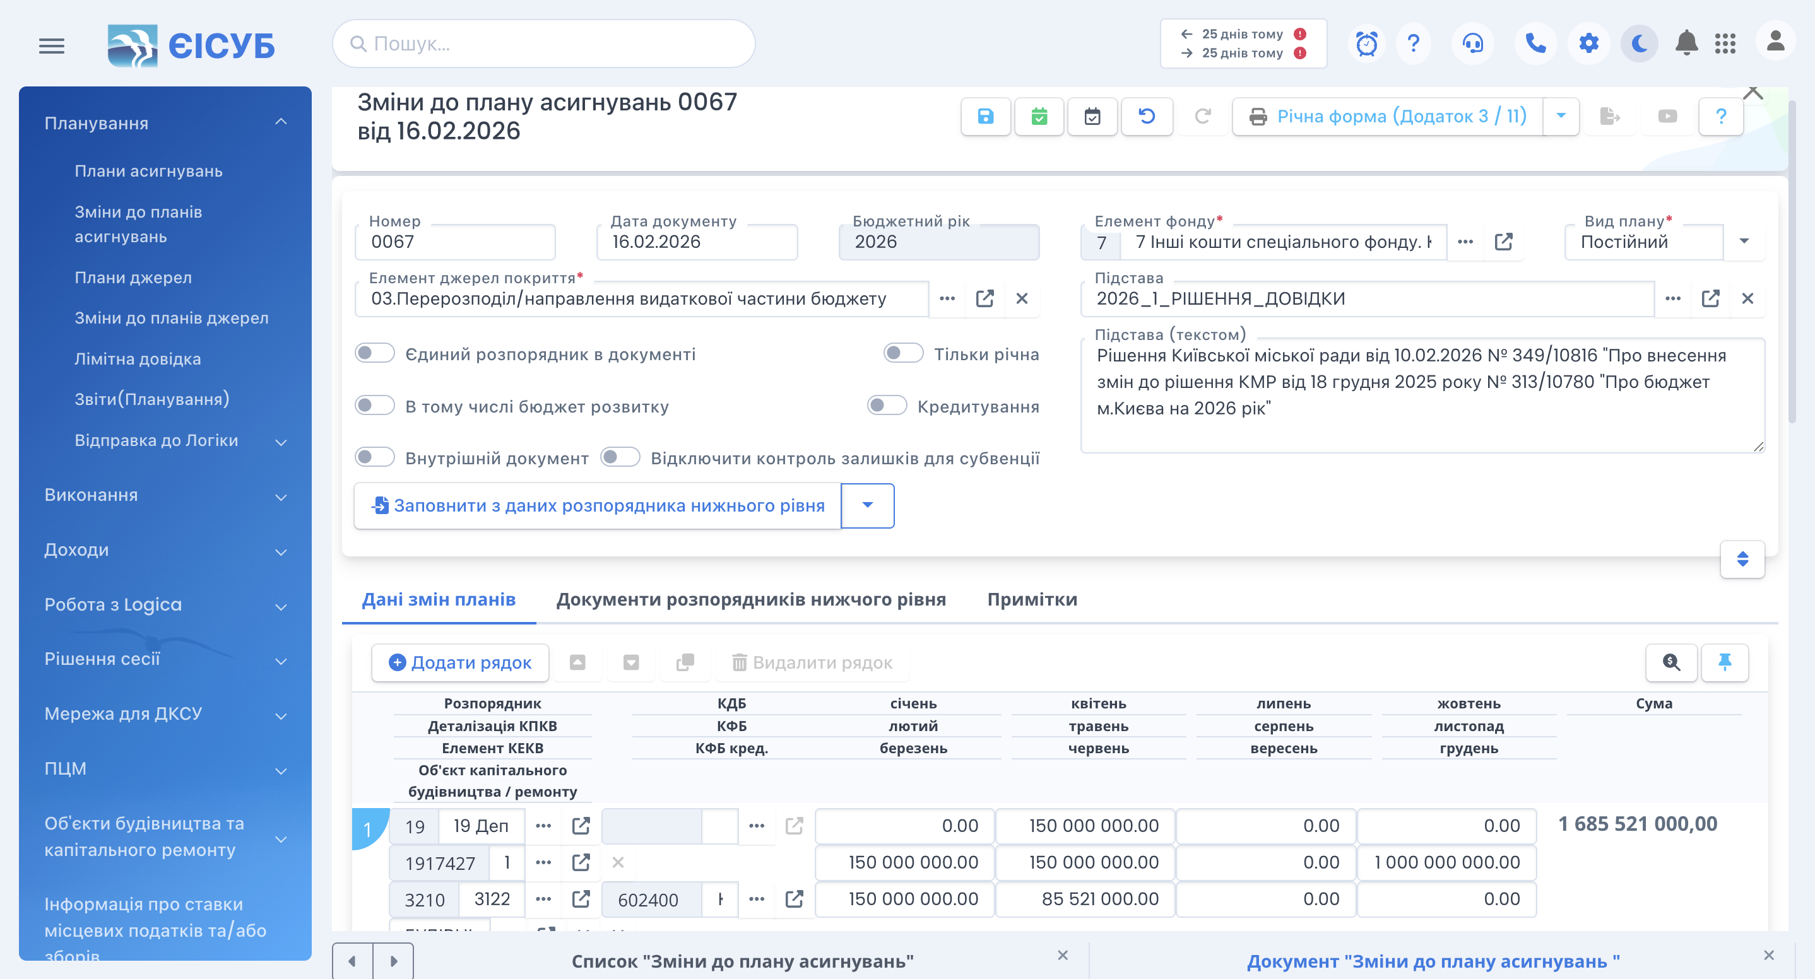Enable В тому числі бюджет розвитку
The width and height of the screenshot is (1815, 979).
(x=374, y=406)
